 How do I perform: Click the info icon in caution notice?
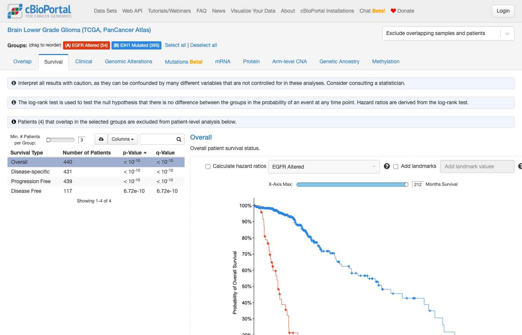(14, 83)
